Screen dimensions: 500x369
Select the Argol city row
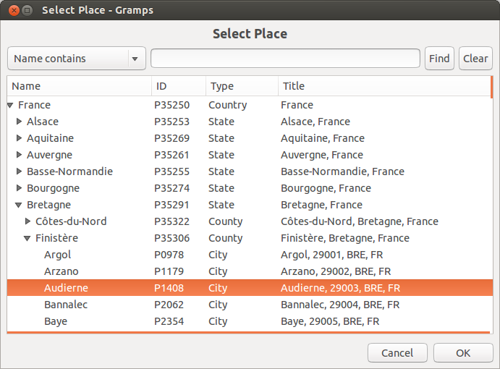[250, 255]
